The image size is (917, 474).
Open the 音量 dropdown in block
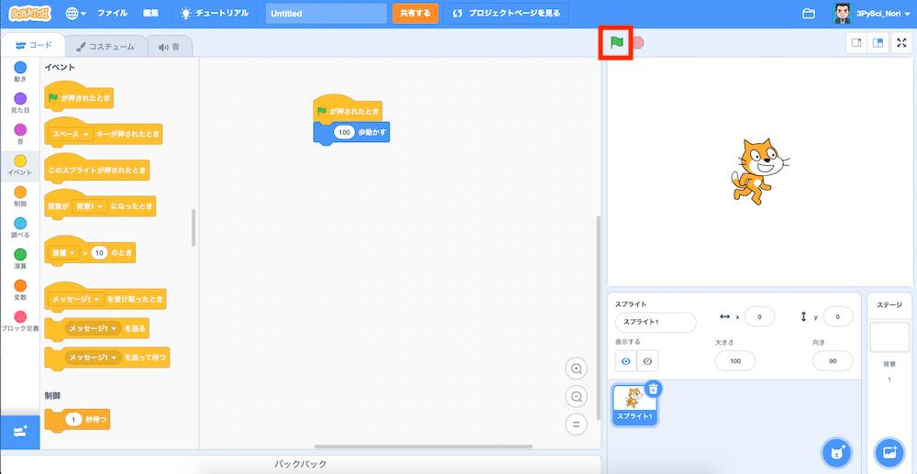64,253
